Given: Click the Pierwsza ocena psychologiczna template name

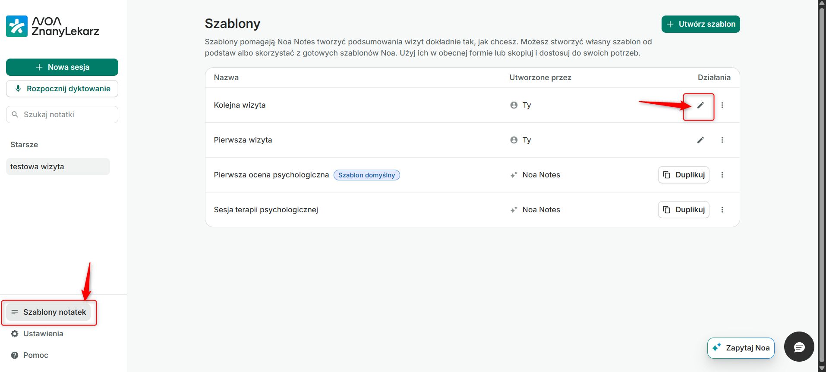Looking at the screenshot, I should point(271,175).
